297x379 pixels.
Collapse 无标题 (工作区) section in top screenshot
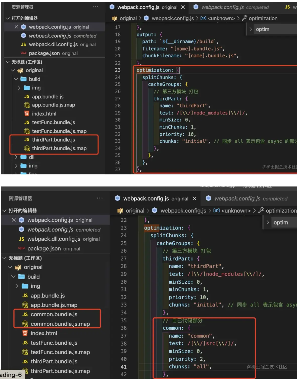(8, 62)
